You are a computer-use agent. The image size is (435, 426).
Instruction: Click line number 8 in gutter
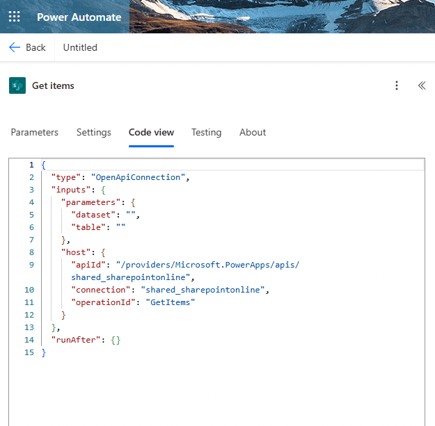pos(31,252)
